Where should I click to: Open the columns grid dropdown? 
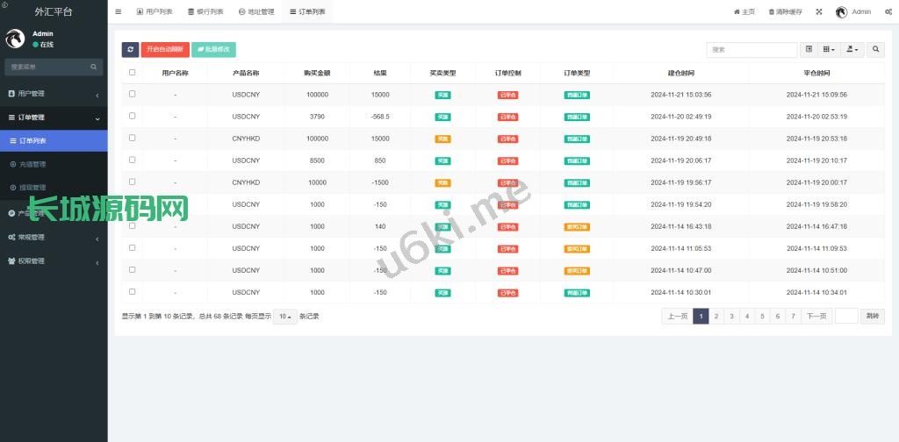[x=830, y=50]
